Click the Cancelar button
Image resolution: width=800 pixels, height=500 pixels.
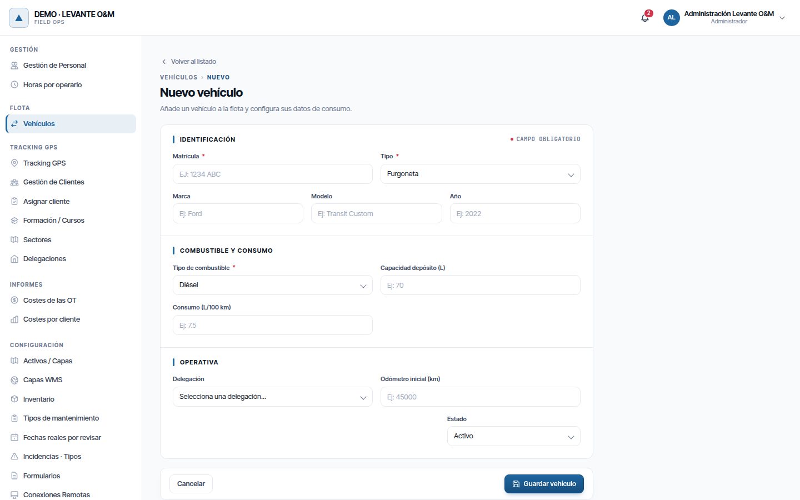191,484
